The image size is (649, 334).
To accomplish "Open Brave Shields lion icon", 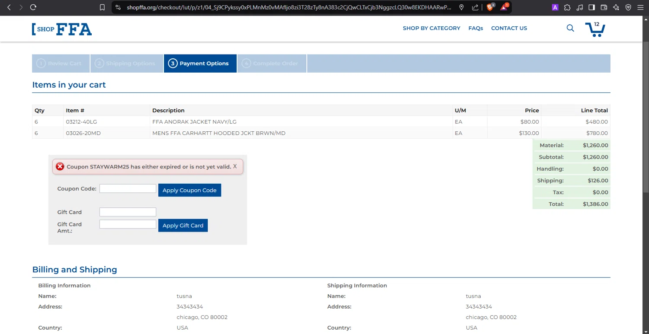I will pyautogui.click(x=490, y=7).
